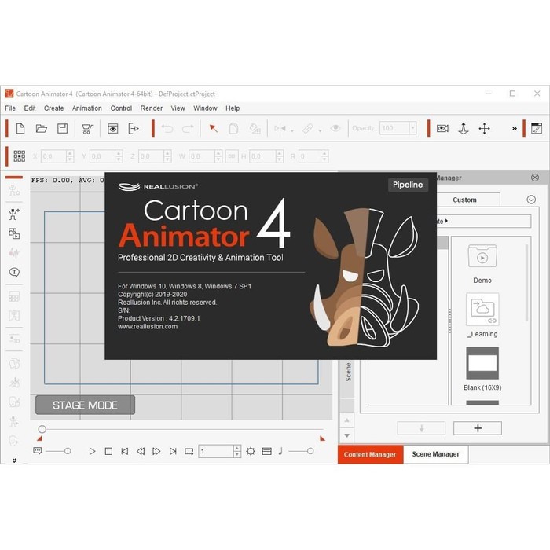Image resolution: width=550 pixels, height=550 pixels.
Task: Switch to the Scene Manager tab
Action: point(435,454)
